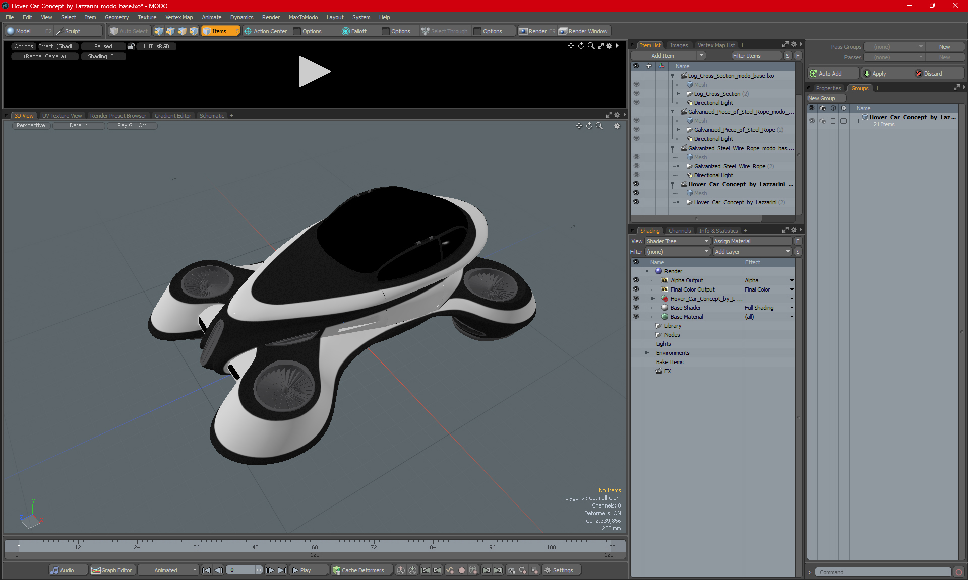Toggle visibility of Base Material layer

coord(636,317)
